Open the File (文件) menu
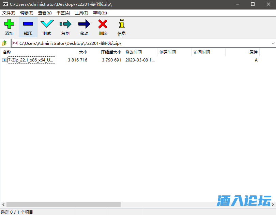This screenshot has height=215, width=276. tap(9, 13)
